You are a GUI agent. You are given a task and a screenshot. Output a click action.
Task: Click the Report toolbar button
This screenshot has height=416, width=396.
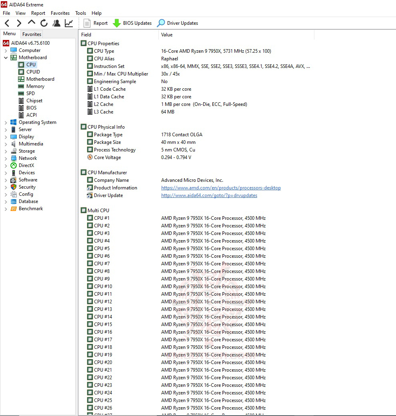click(96, 23)
